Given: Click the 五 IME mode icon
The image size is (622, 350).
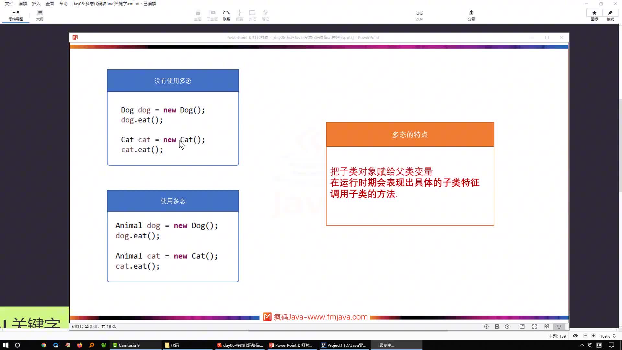Looking at the screenshot, I should pyautogui.click(x=599, y=345).
